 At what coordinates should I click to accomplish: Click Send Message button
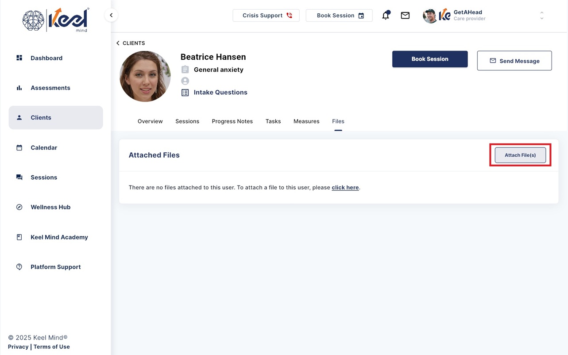click(x=514, y=61)
